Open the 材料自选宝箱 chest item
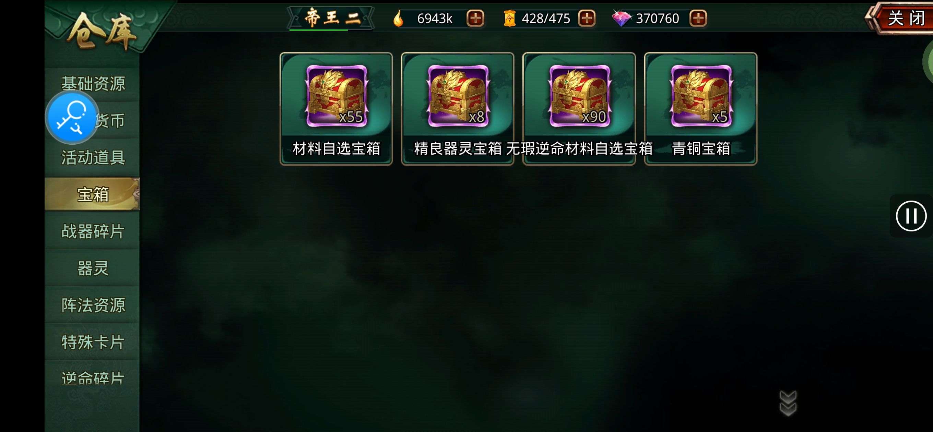Image resolution: width=933 pixels, height=432 pixels. [336, 109]
